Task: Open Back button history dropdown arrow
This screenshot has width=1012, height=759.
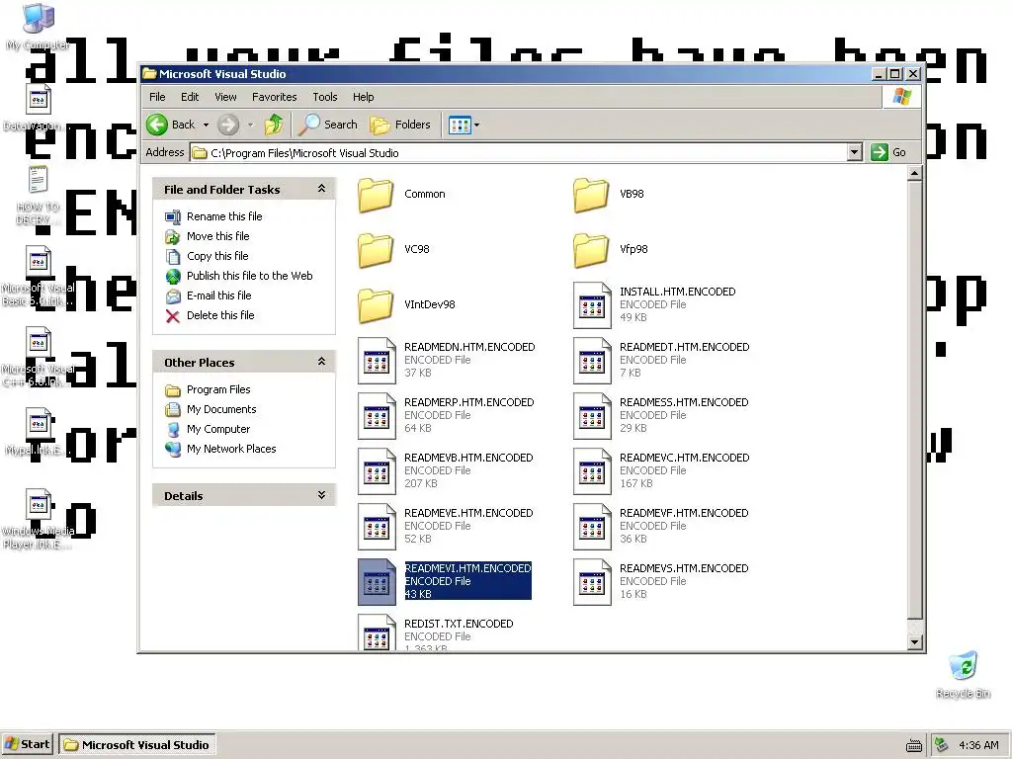Action: 206,125
